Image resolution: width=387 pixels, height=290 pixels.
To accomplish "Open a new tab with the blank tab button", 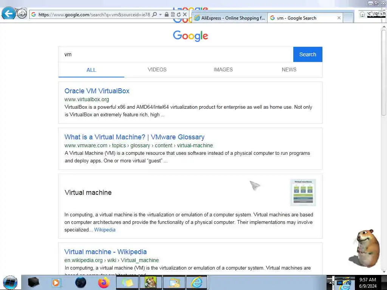I will pos(348,18).
